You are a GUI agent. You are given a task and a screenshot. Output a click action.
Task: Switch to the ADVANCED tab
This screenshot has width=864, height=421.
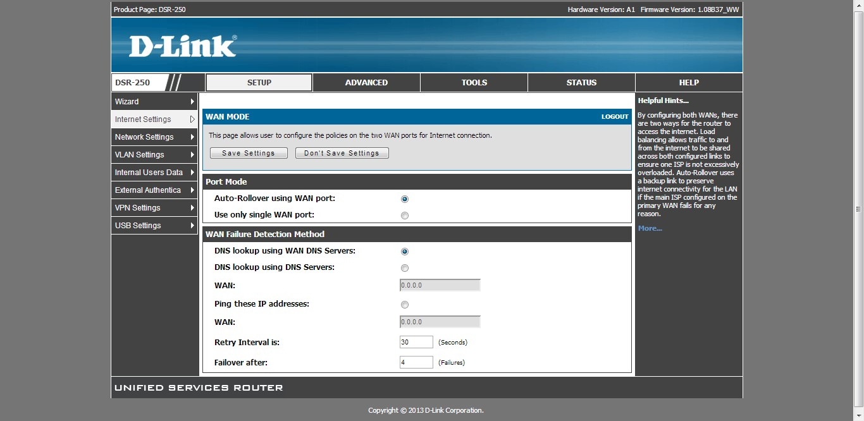click(x=366, y=83)
